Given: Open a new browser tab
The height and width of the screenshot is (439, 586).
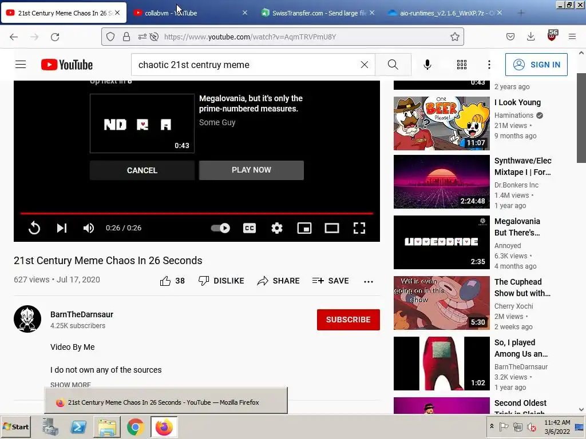Looking at the screenshot, I should point(521,13).
